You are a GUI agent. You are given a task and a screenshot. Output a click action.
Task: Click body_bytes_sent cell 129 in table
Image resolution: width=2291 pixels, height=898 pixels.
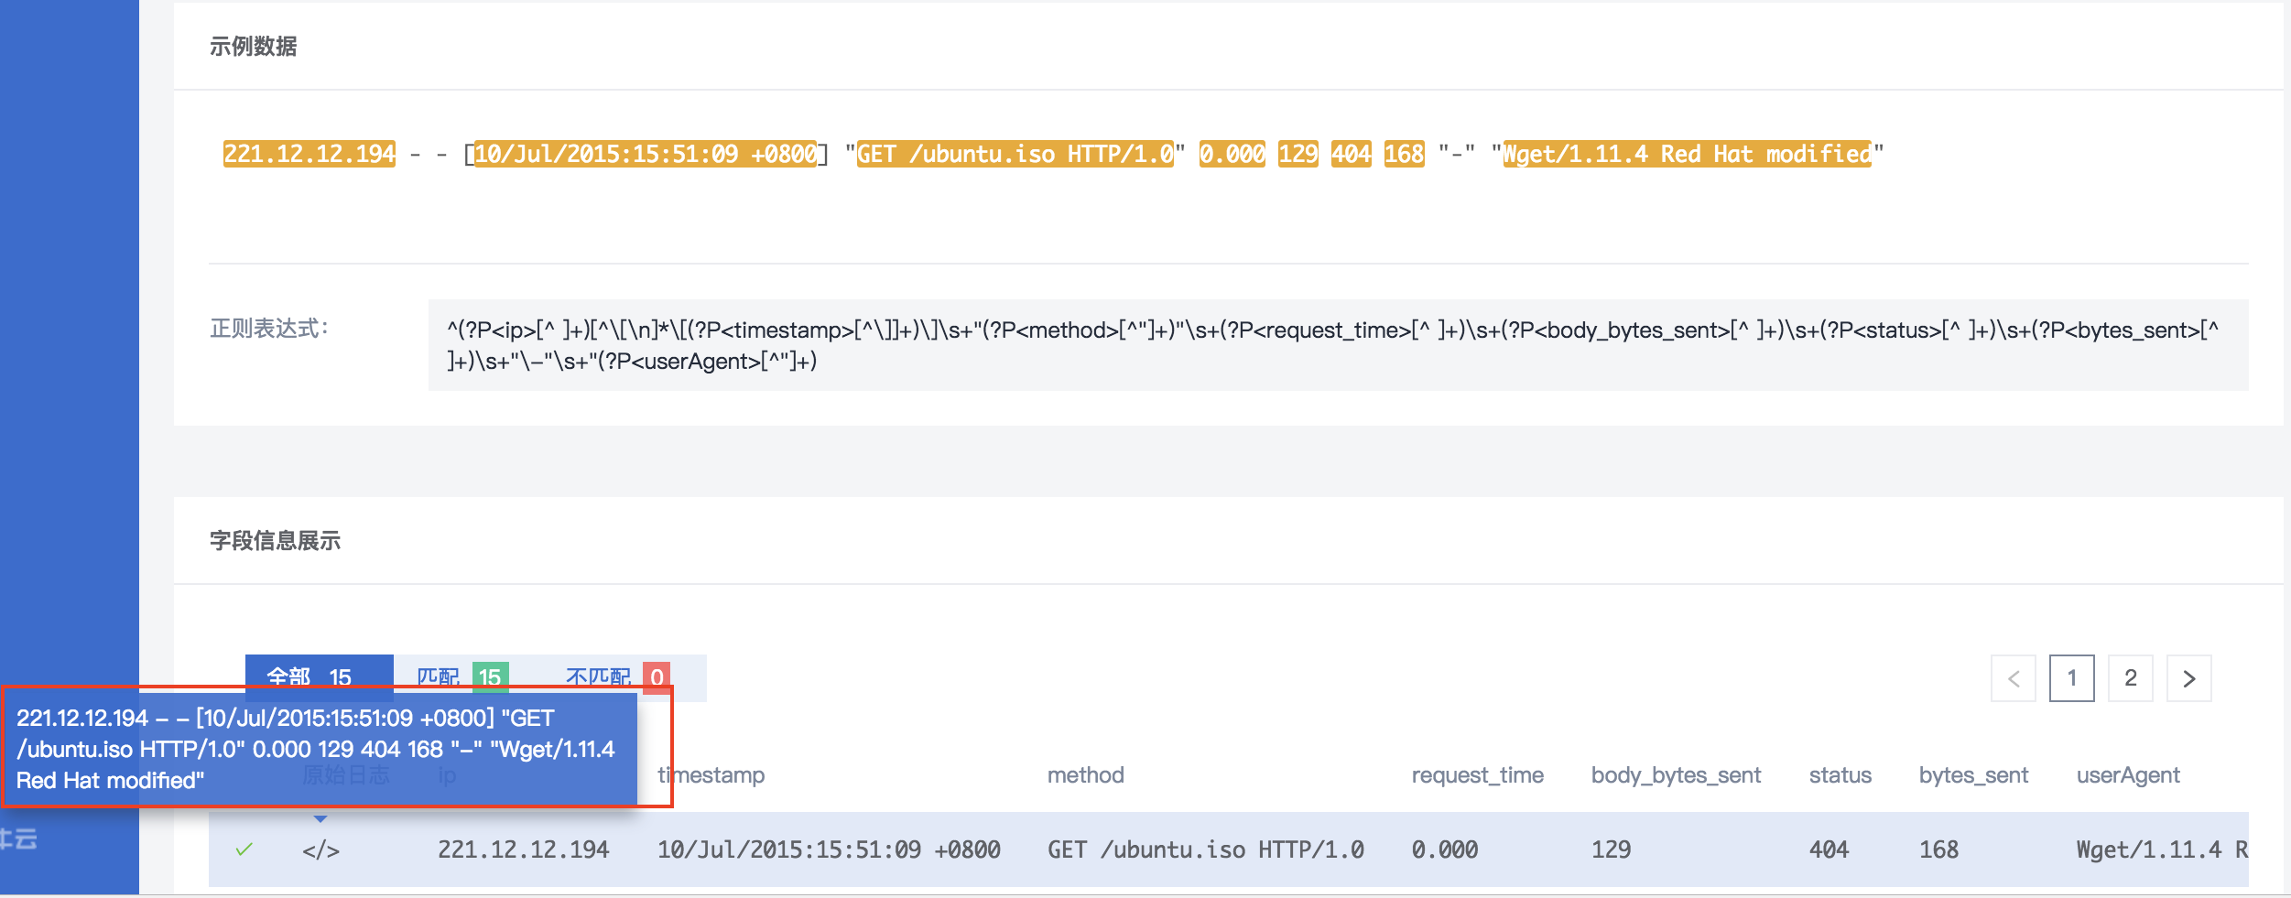click(1612, 849)
